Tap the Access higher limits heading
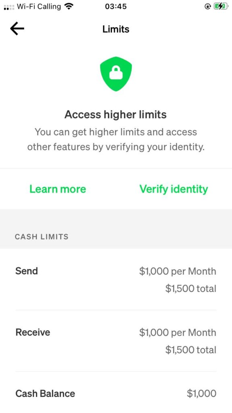 point(116,115)
